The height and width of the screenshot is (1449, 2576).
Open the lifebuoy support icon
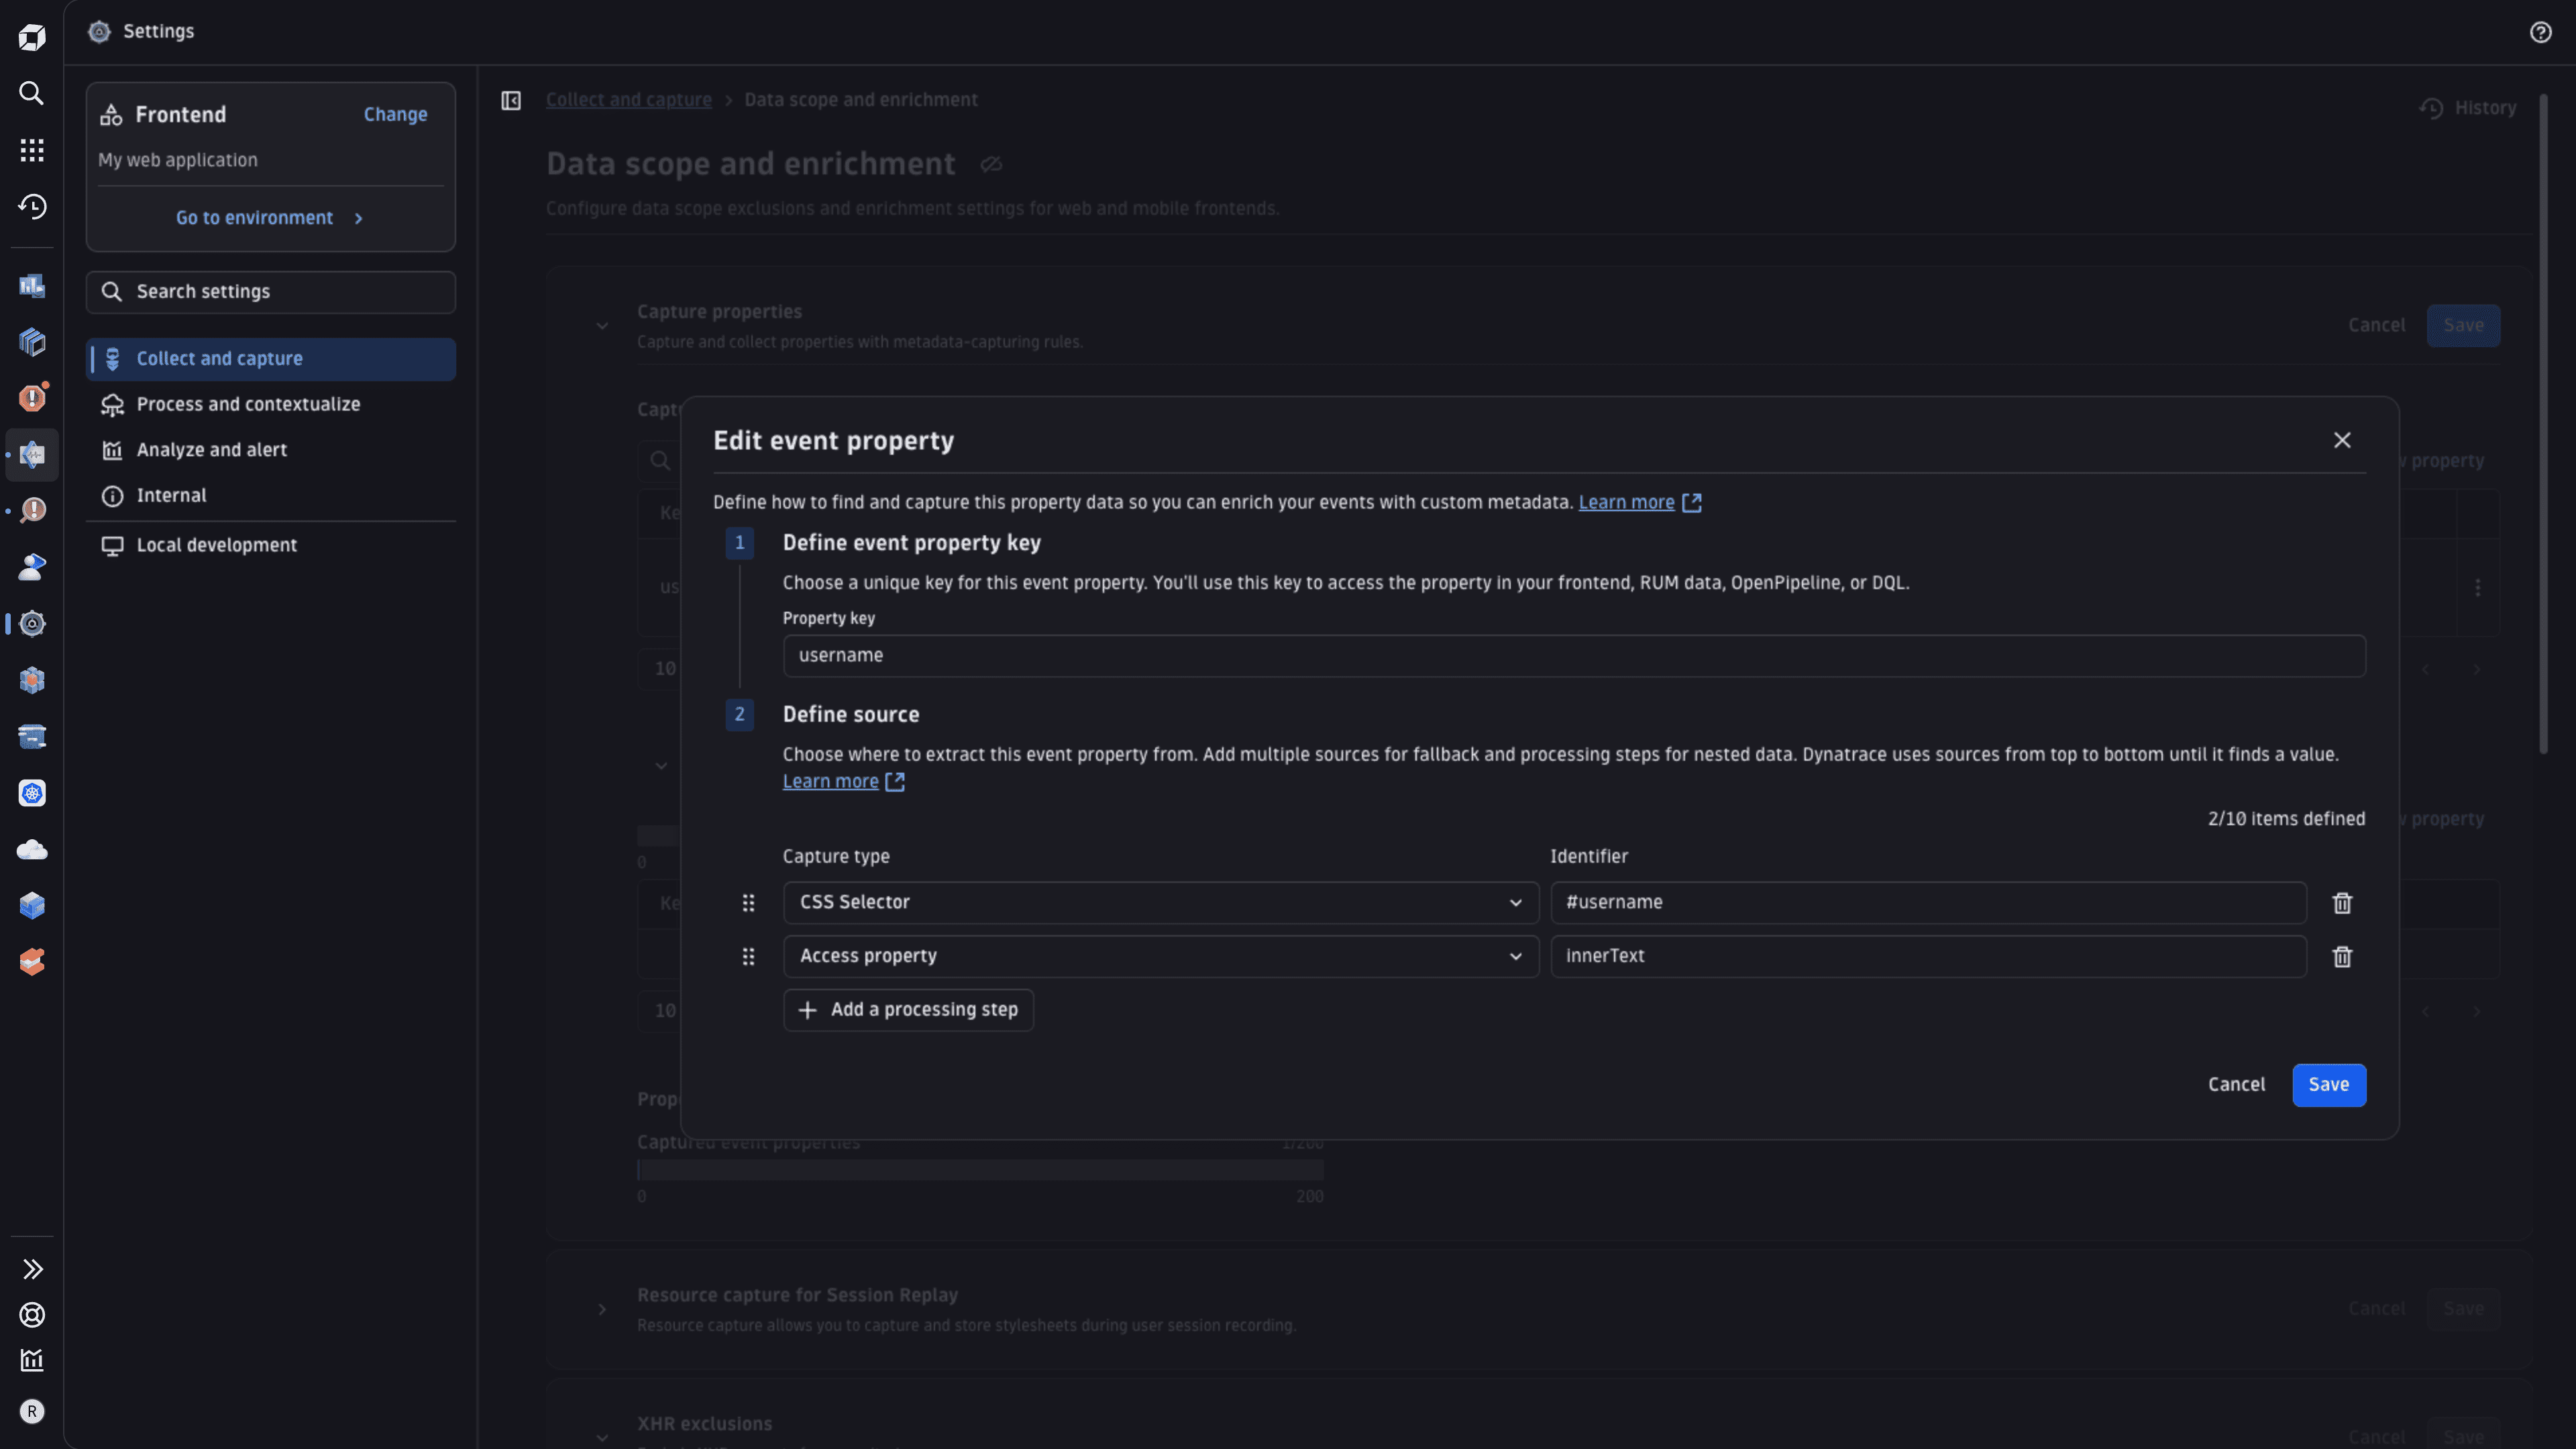[32, 1315]
